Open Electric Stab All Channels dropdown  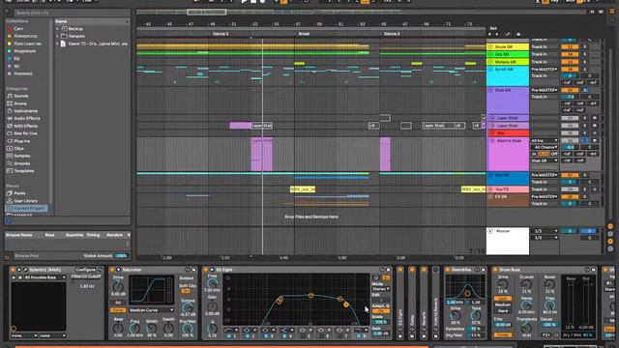click(545, 147)
